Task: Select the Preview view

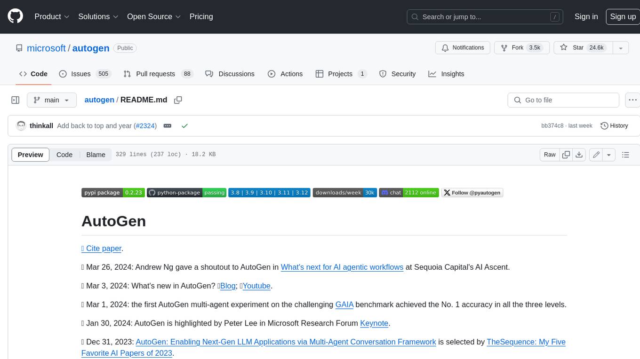Action: pos(31,155)
